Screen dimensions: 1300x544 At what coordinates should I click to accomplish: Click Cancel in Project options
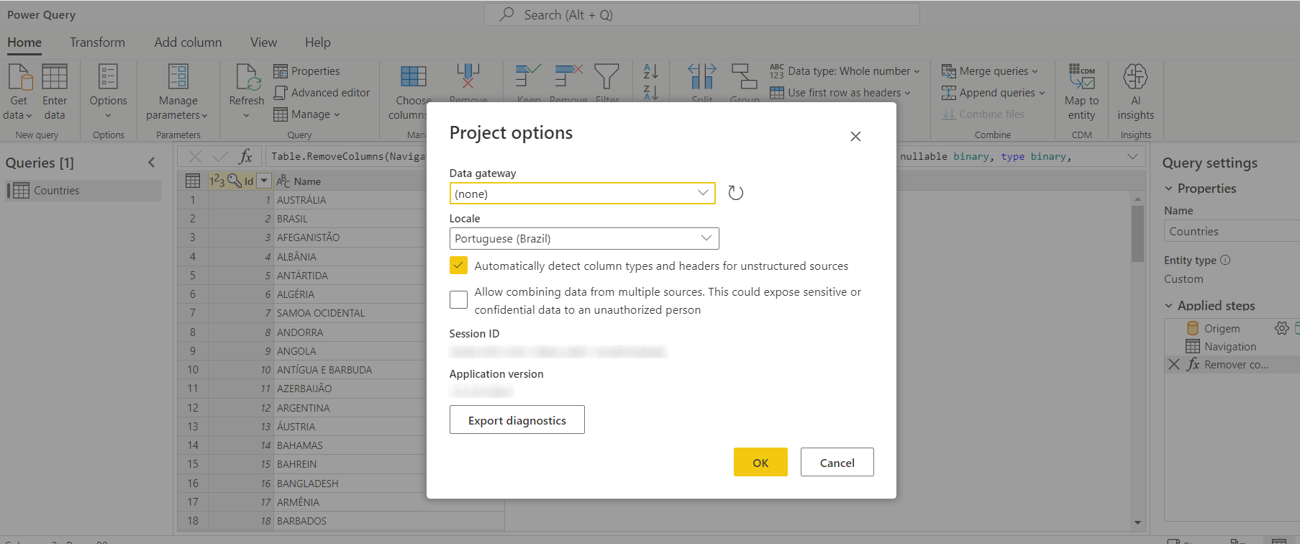tap(837, 463)
